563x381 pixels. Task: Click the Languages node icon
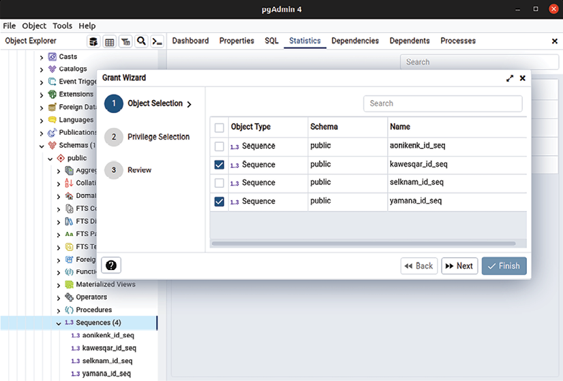pos(52,120)
